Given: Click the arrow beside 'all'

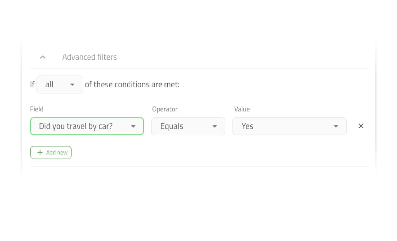Looking at the screenshot, I should tap(72, 85).
